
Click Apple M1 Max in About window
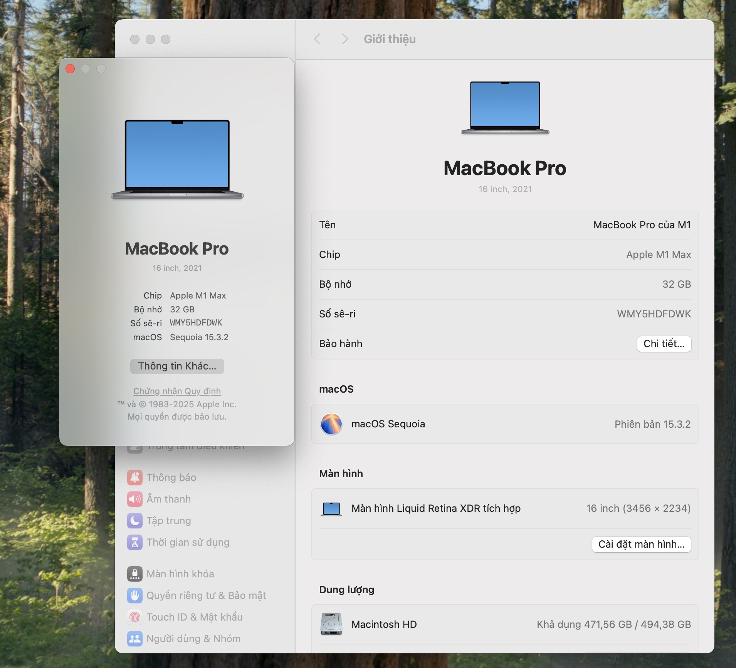pos(198,295)
